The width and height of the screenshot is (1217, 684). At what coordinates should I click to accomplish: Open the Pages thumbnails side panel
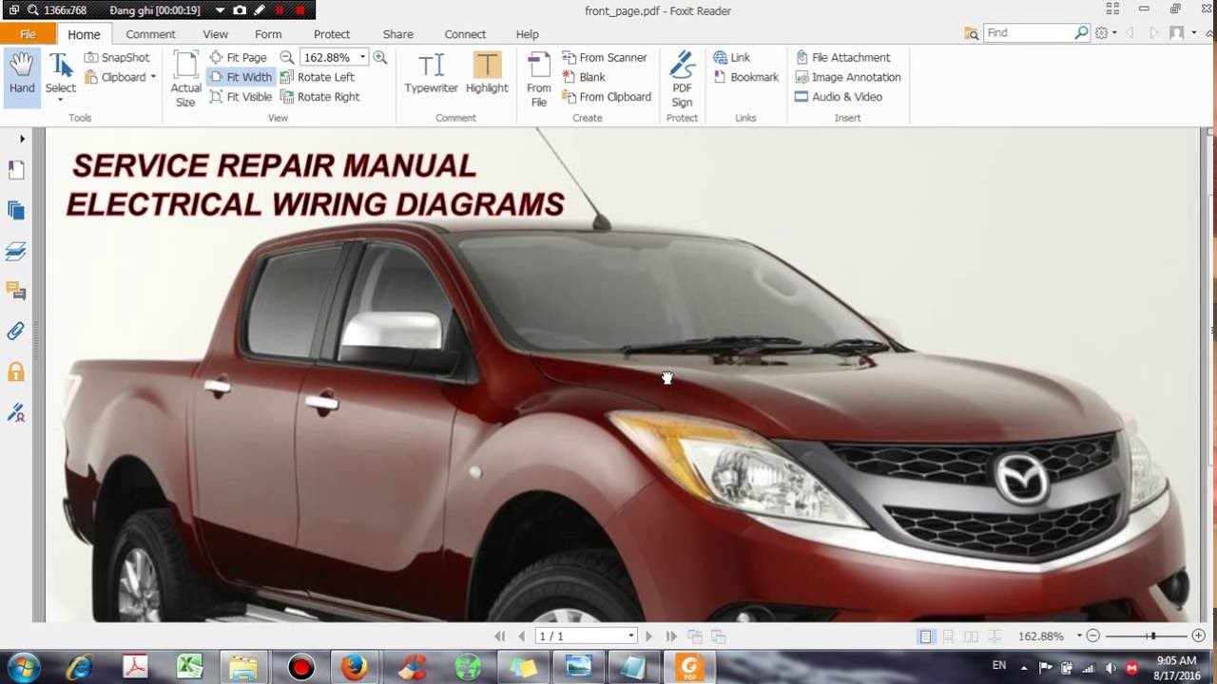(16, 211)
